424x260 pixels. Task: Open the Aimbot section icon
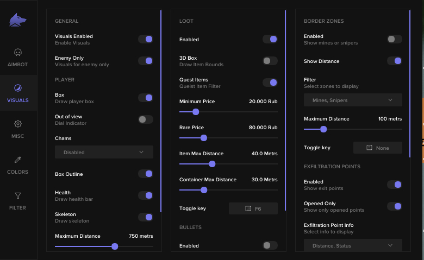18,53
